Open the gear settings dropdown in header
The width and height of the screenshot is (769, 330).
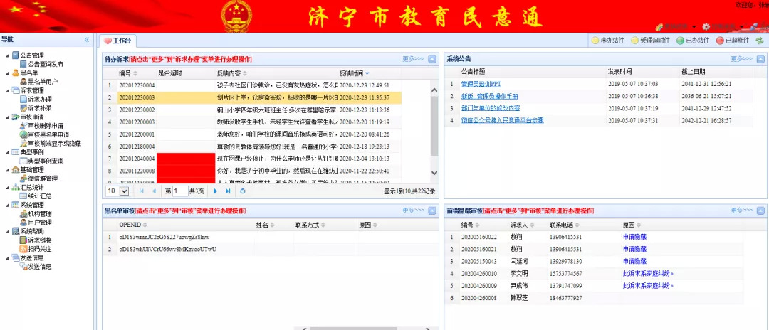(x=723, y=26)
